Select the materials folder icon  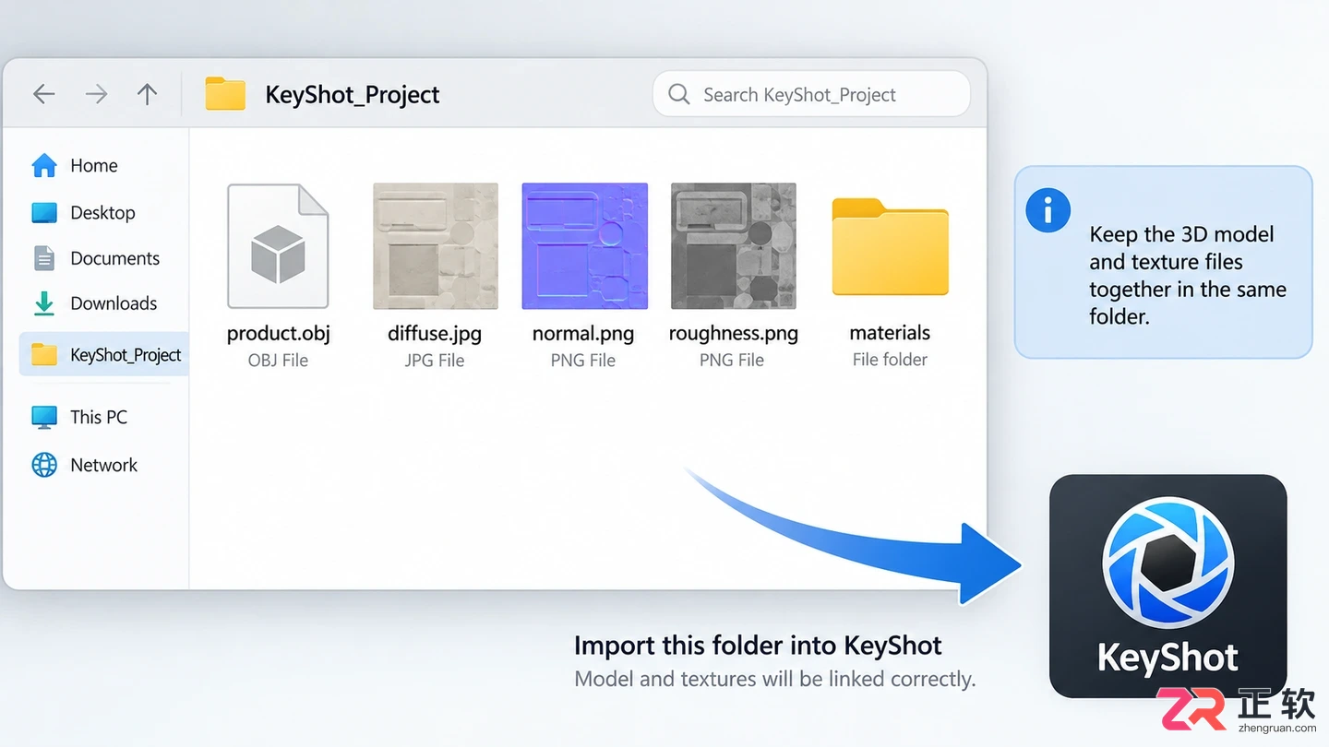point(891,247)
